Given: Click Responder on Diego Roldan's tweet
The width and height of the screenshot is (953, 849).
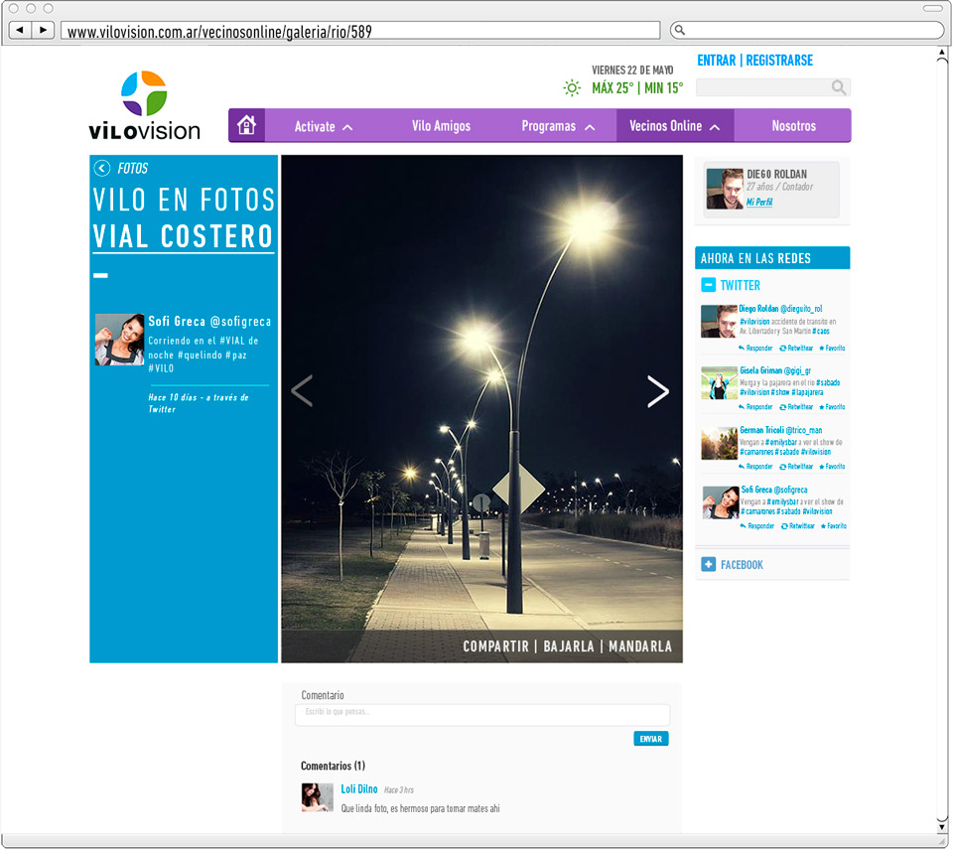Looking at the screenshot, I should coord(757,350).
